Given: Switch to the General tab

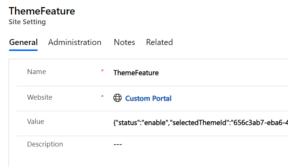Looking at the screenshot, I should (x=23, y=42).
